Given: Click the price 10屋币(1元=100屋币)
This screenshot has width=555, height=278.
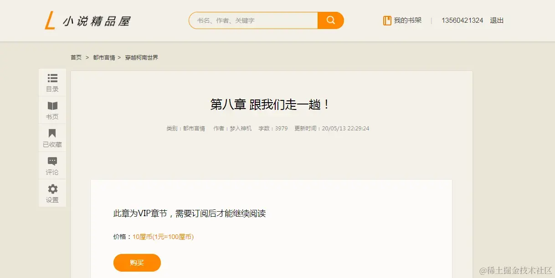Looking at the screenshot, I should click(163, 237).
